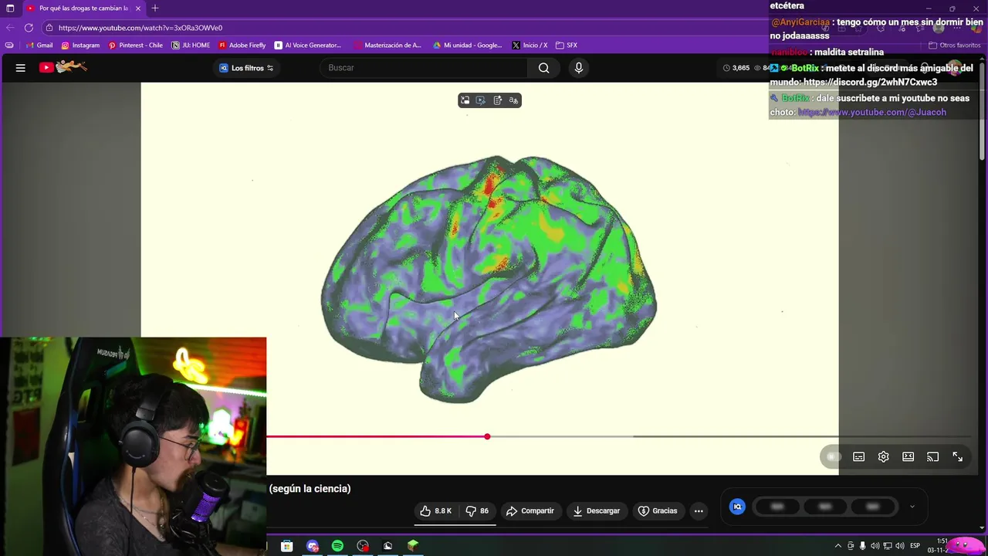The width and height of the screenshot is (988, 556).
Task: Seek using the red video progress bar
Action: click(377, 437)
